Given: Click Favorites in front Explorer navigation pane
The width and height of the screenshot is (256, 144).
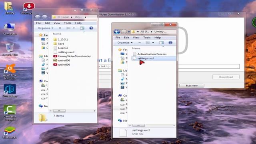Looking at the screenshot, I should pos(123,50).
